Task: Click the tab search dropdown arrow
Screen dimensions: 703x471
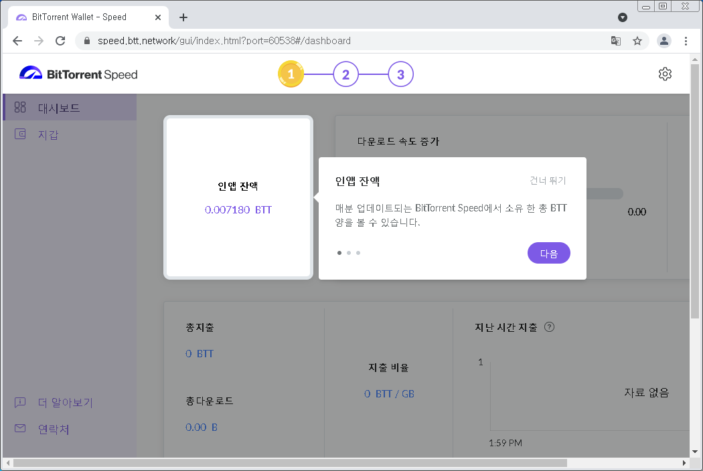Action: click(623, 17)
